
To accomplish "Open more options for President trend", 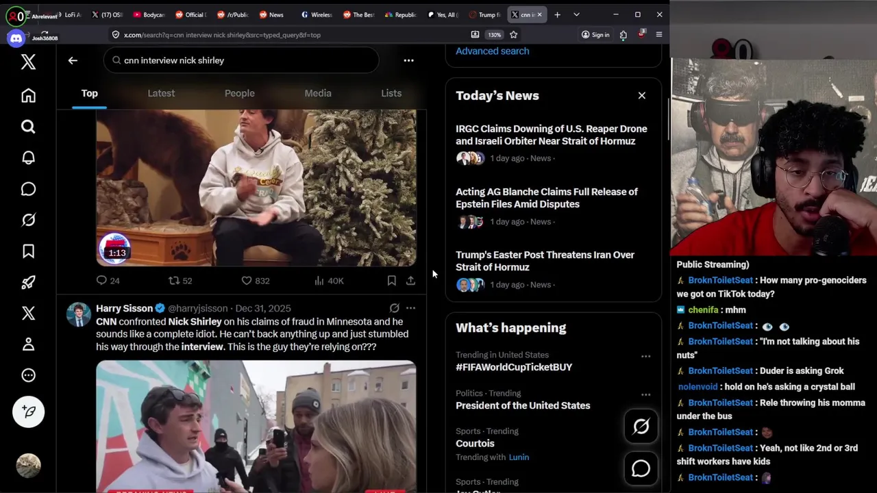I will coord(645,394).
